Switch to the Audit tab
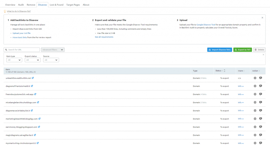The image size is (270, 146). (x=21, y=5)
